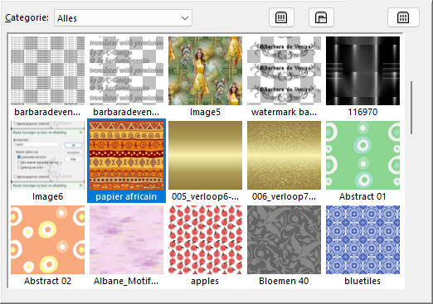Choose the Albane_Motif pink pattern
433x304 pixels.
(126, 245)
